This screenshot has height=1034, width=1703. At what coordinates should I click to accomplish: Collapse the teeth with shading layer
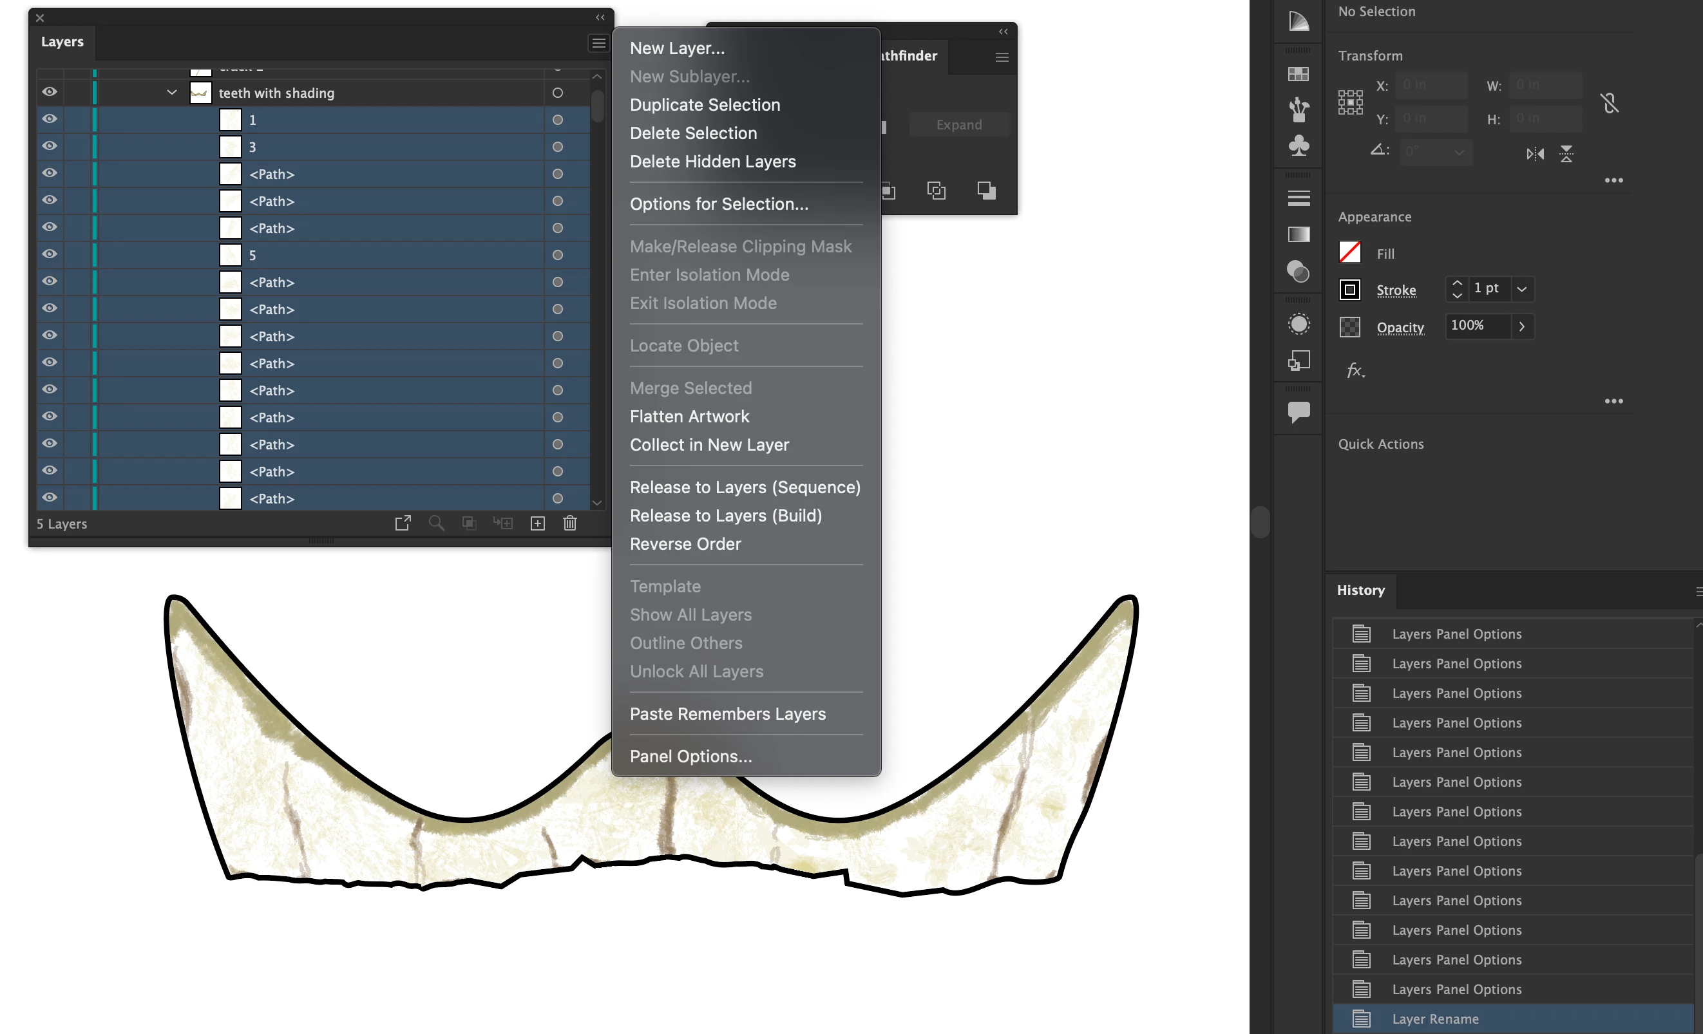[171, 92]
